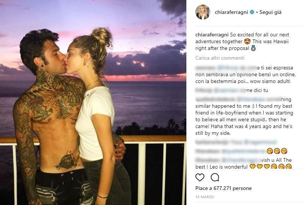Like the post with the heart icon
This screenshot has width=303, height=205.
[x=200, y=177]
